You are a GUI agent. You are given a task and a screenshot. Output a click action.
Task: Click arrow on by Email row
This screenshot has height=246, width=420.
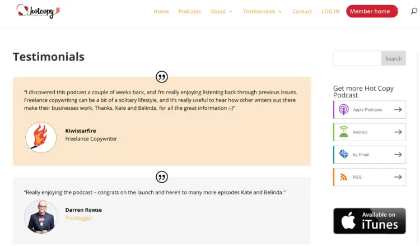pyautogui.click(x=398, y=155)
